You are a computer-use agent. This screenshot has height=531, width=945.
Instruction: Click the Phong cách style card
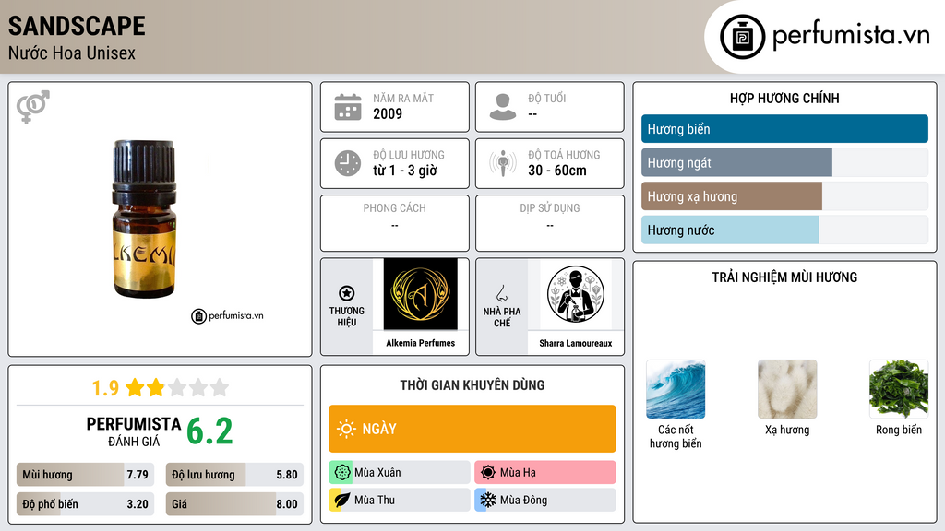395,223
